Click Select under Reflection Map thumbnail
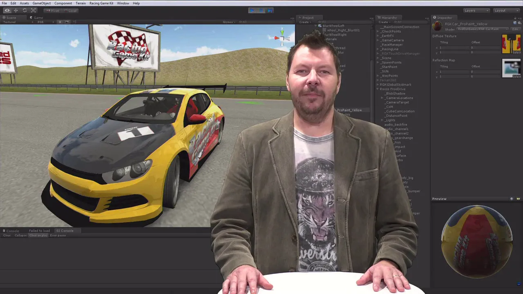Image resolution: width=523 pixels, height=294 pixels. 516,77
